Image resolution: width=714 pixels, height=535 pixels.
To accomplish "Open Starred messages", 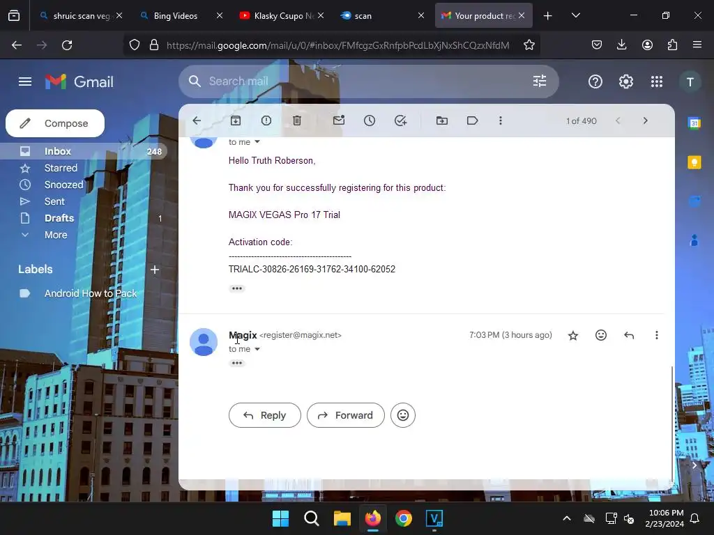I will 61,168.
